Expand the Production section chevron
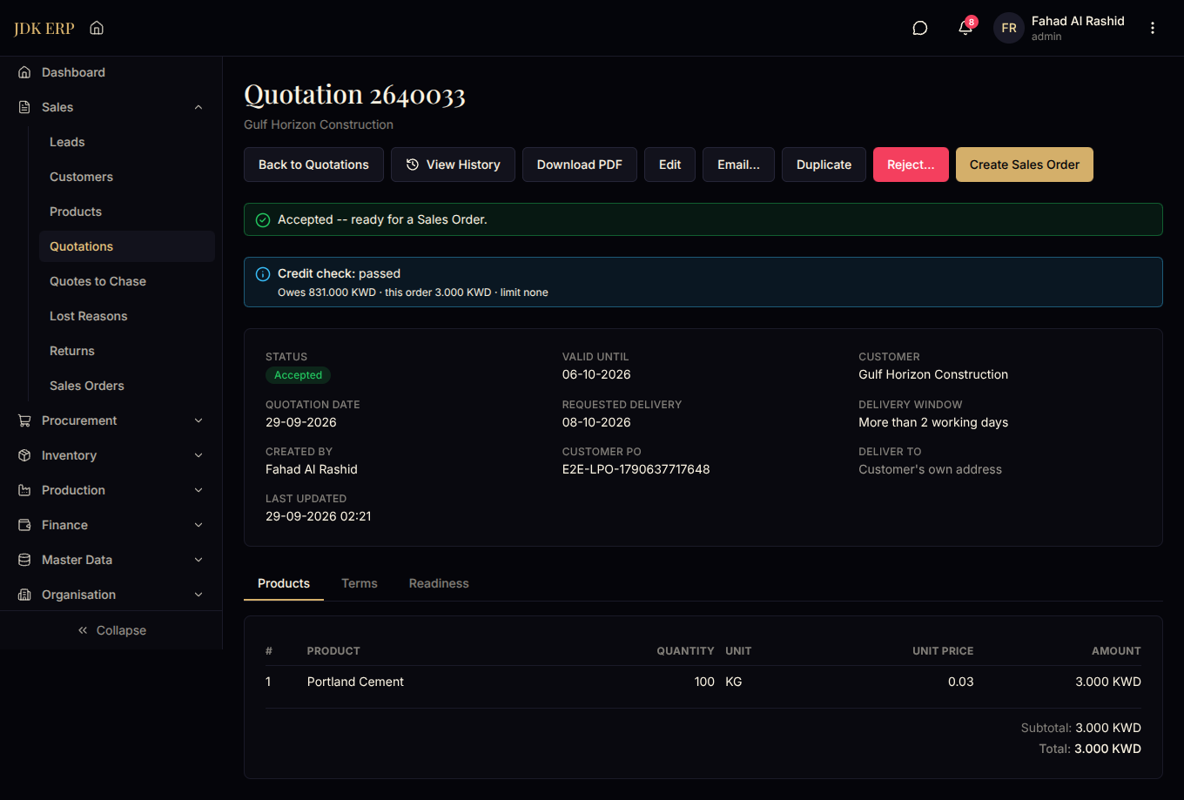 [198, 490]
